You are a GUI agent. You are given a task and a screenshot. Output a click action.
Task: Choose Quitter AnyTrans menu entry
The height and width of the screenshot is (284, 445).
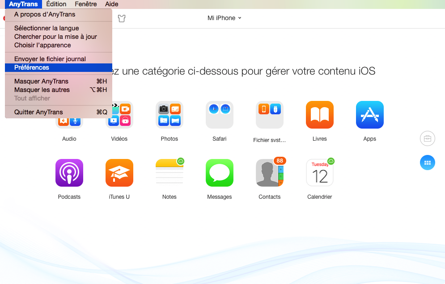pos(59,112)
